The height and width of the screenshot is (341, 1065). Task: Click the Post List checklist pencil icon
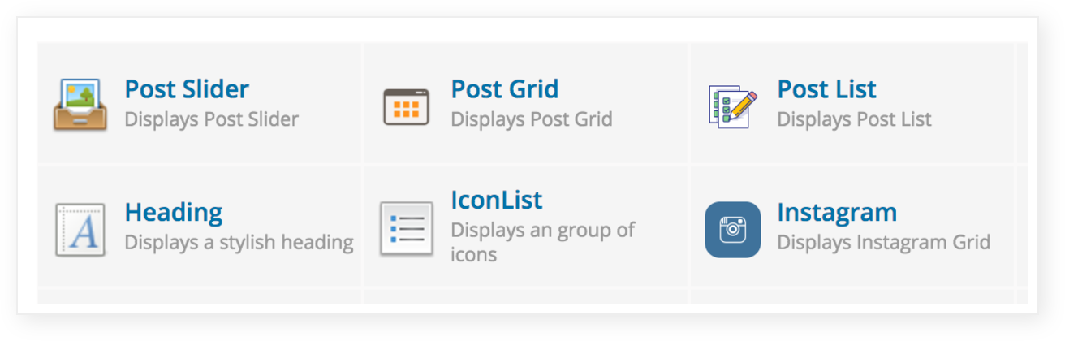732,106
